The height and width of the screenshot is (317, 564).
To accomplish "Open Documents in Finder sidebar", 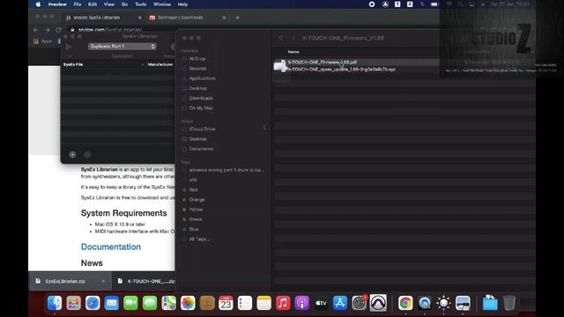I will (201, 149).
